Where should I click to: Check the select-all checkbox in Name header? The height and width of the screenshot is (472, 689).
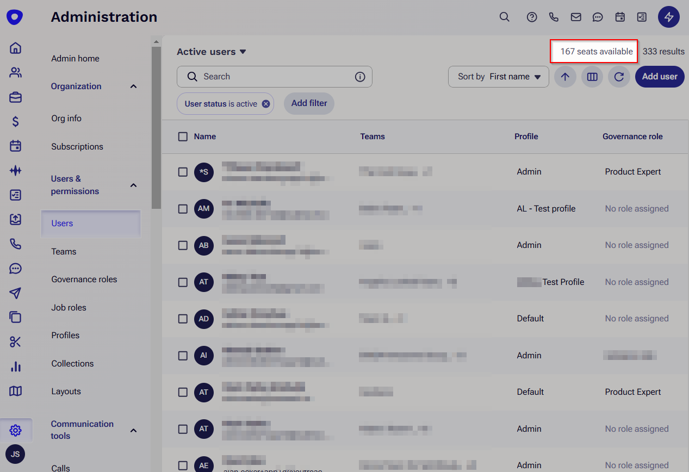pos(183,136)
